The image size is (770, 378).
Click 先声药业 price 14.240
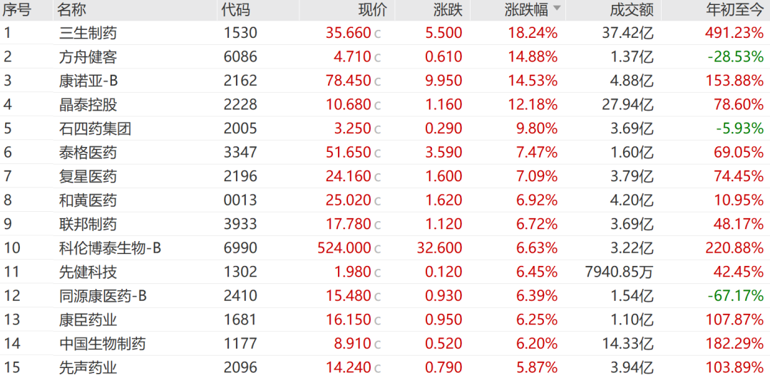[348, 367]
